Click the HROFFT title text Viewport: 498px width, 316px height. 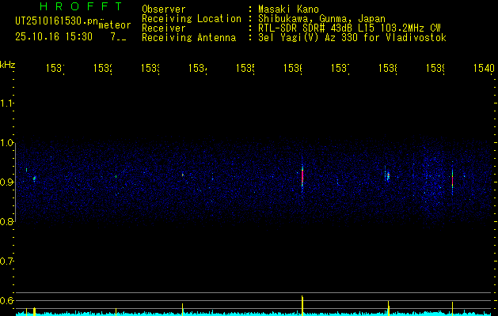(x=75, y=7)
